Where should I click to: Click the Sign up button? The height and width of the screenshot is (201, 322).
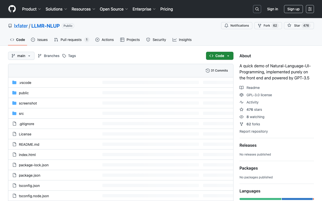(293, 9)
